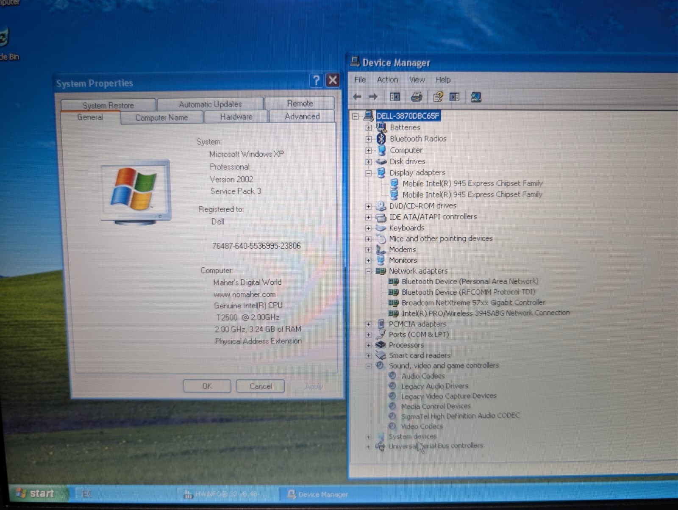Click the show/hide console tree toolbar icon

tap(395, 97)
